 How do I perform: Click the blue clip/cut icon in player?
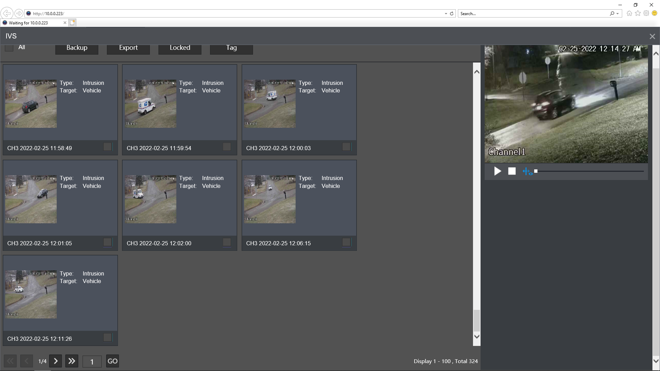click(x=527, y=171)
